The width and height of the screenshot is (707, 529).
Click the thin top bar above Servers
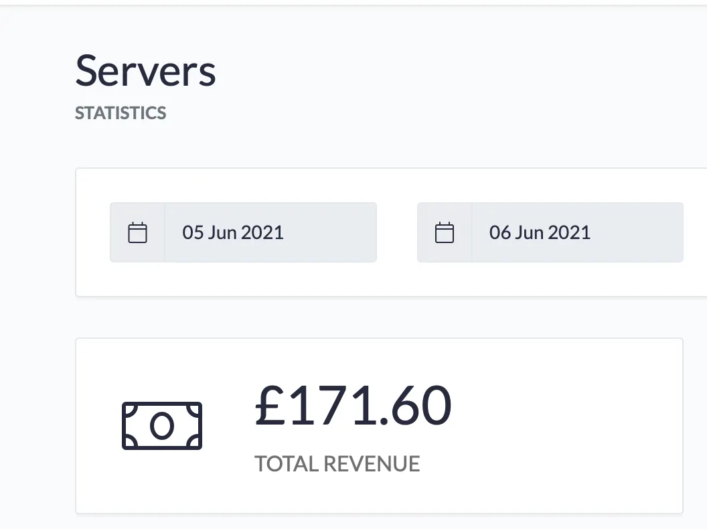pyautogui.click(x=353, y=3)
